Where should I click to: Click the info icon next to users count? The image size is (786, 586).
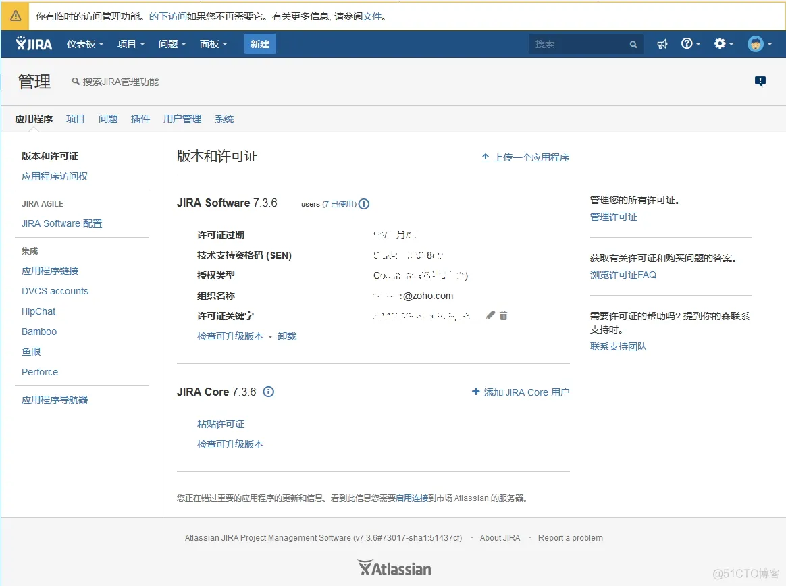[x=364, y=203]
